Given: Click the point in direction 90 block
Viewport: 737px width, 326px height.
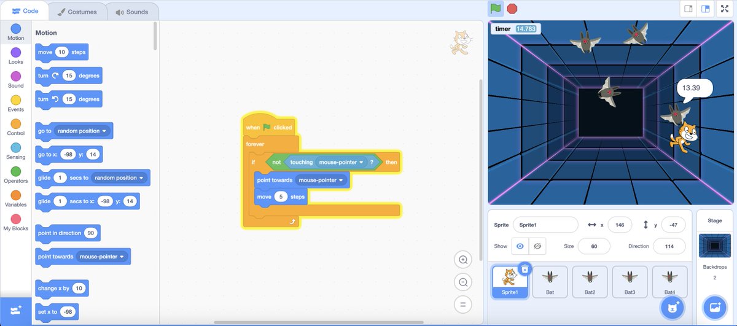Looking at the screenshot, I should (68, 233).
